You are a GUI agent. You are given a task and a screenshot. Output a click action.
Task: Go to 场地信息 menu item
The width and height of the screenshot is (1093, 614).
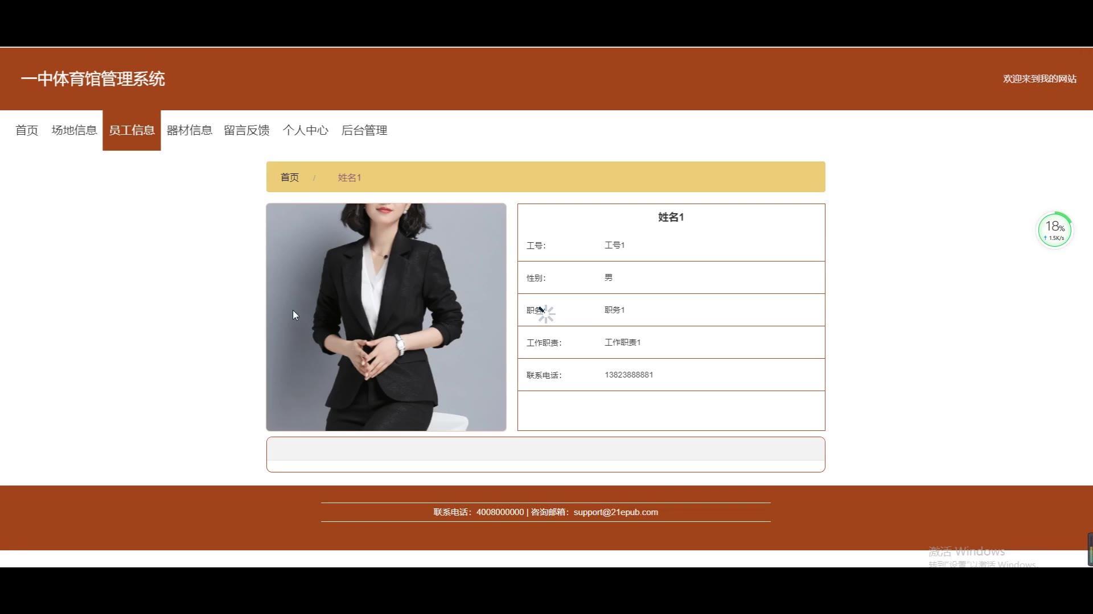(x=74, y=130)
